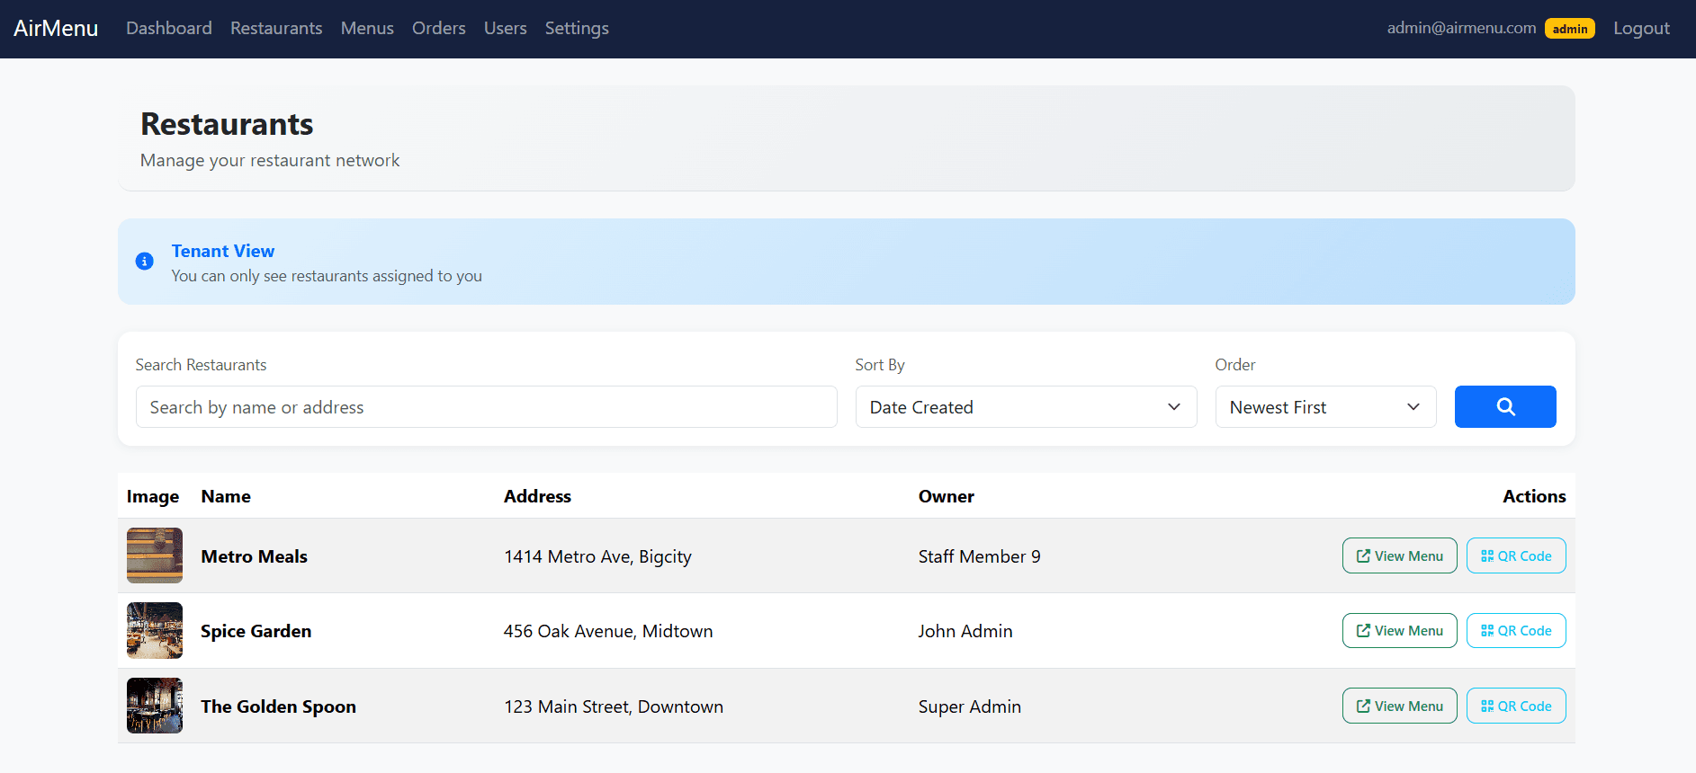Click the blue magnifying glass search button

[1504, 407]
